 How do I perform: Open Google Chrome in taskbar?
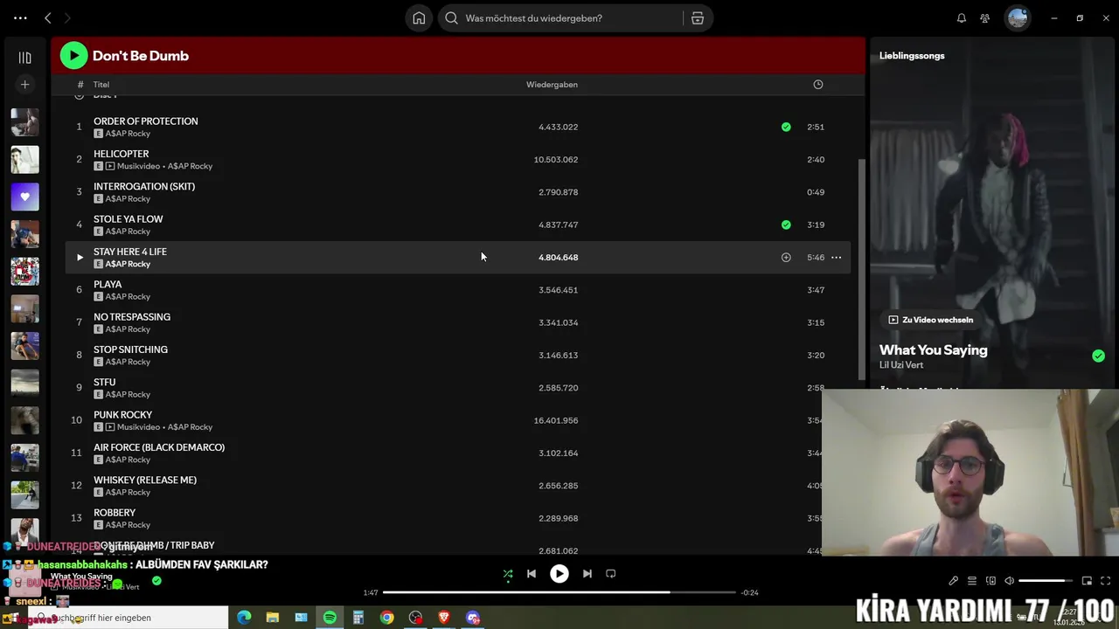386,618
